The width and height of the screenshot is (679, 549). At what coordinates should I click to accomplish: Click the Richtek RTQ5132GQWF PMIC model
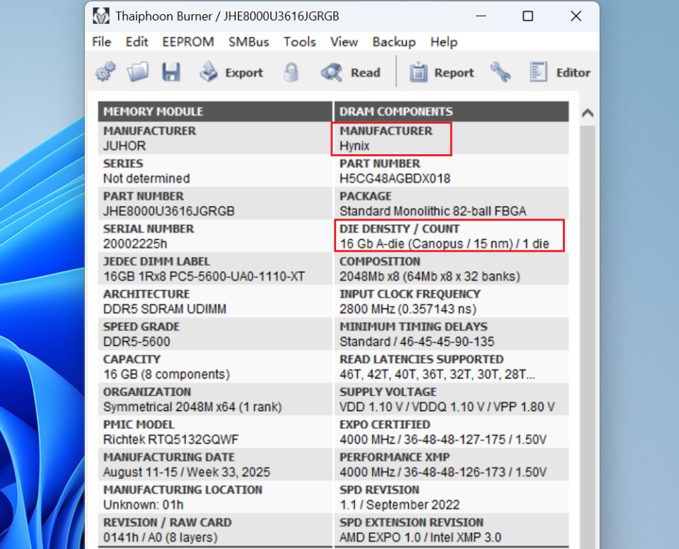coord(170,439)
